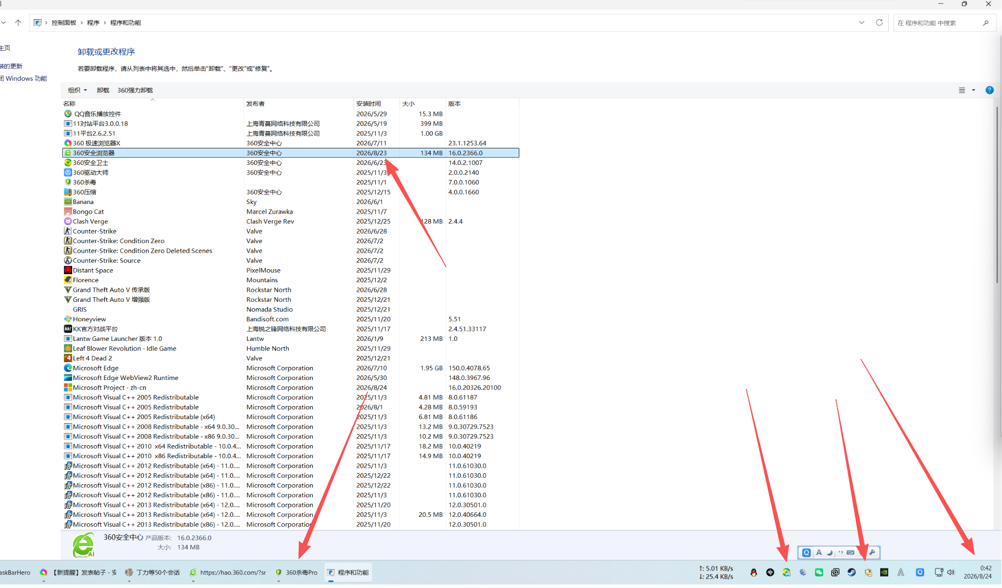
Task: Click 程序 breadcrumb segment
Action: click(x=93, y=23)
